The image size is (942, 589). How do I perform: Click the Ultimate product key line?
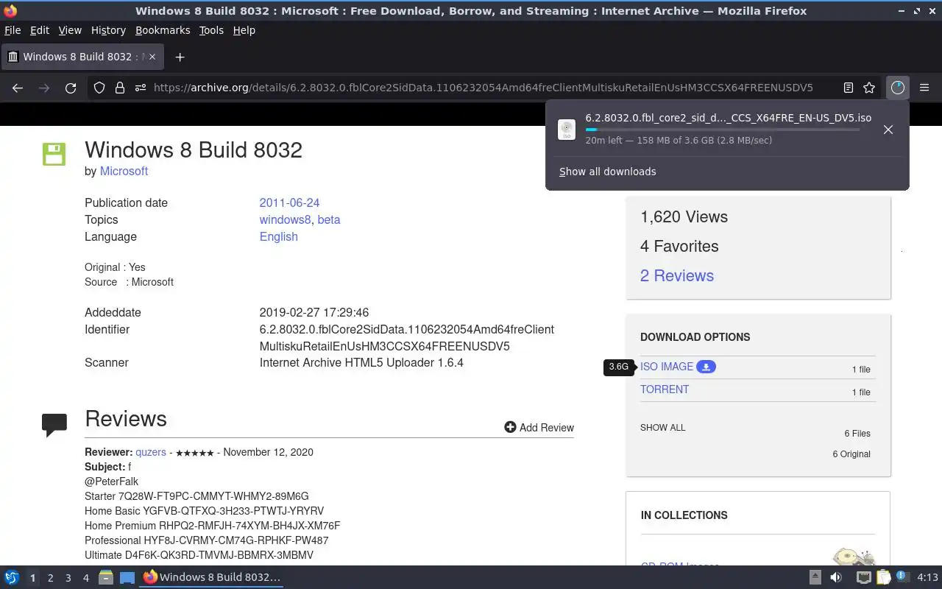(x=199, y=555)
